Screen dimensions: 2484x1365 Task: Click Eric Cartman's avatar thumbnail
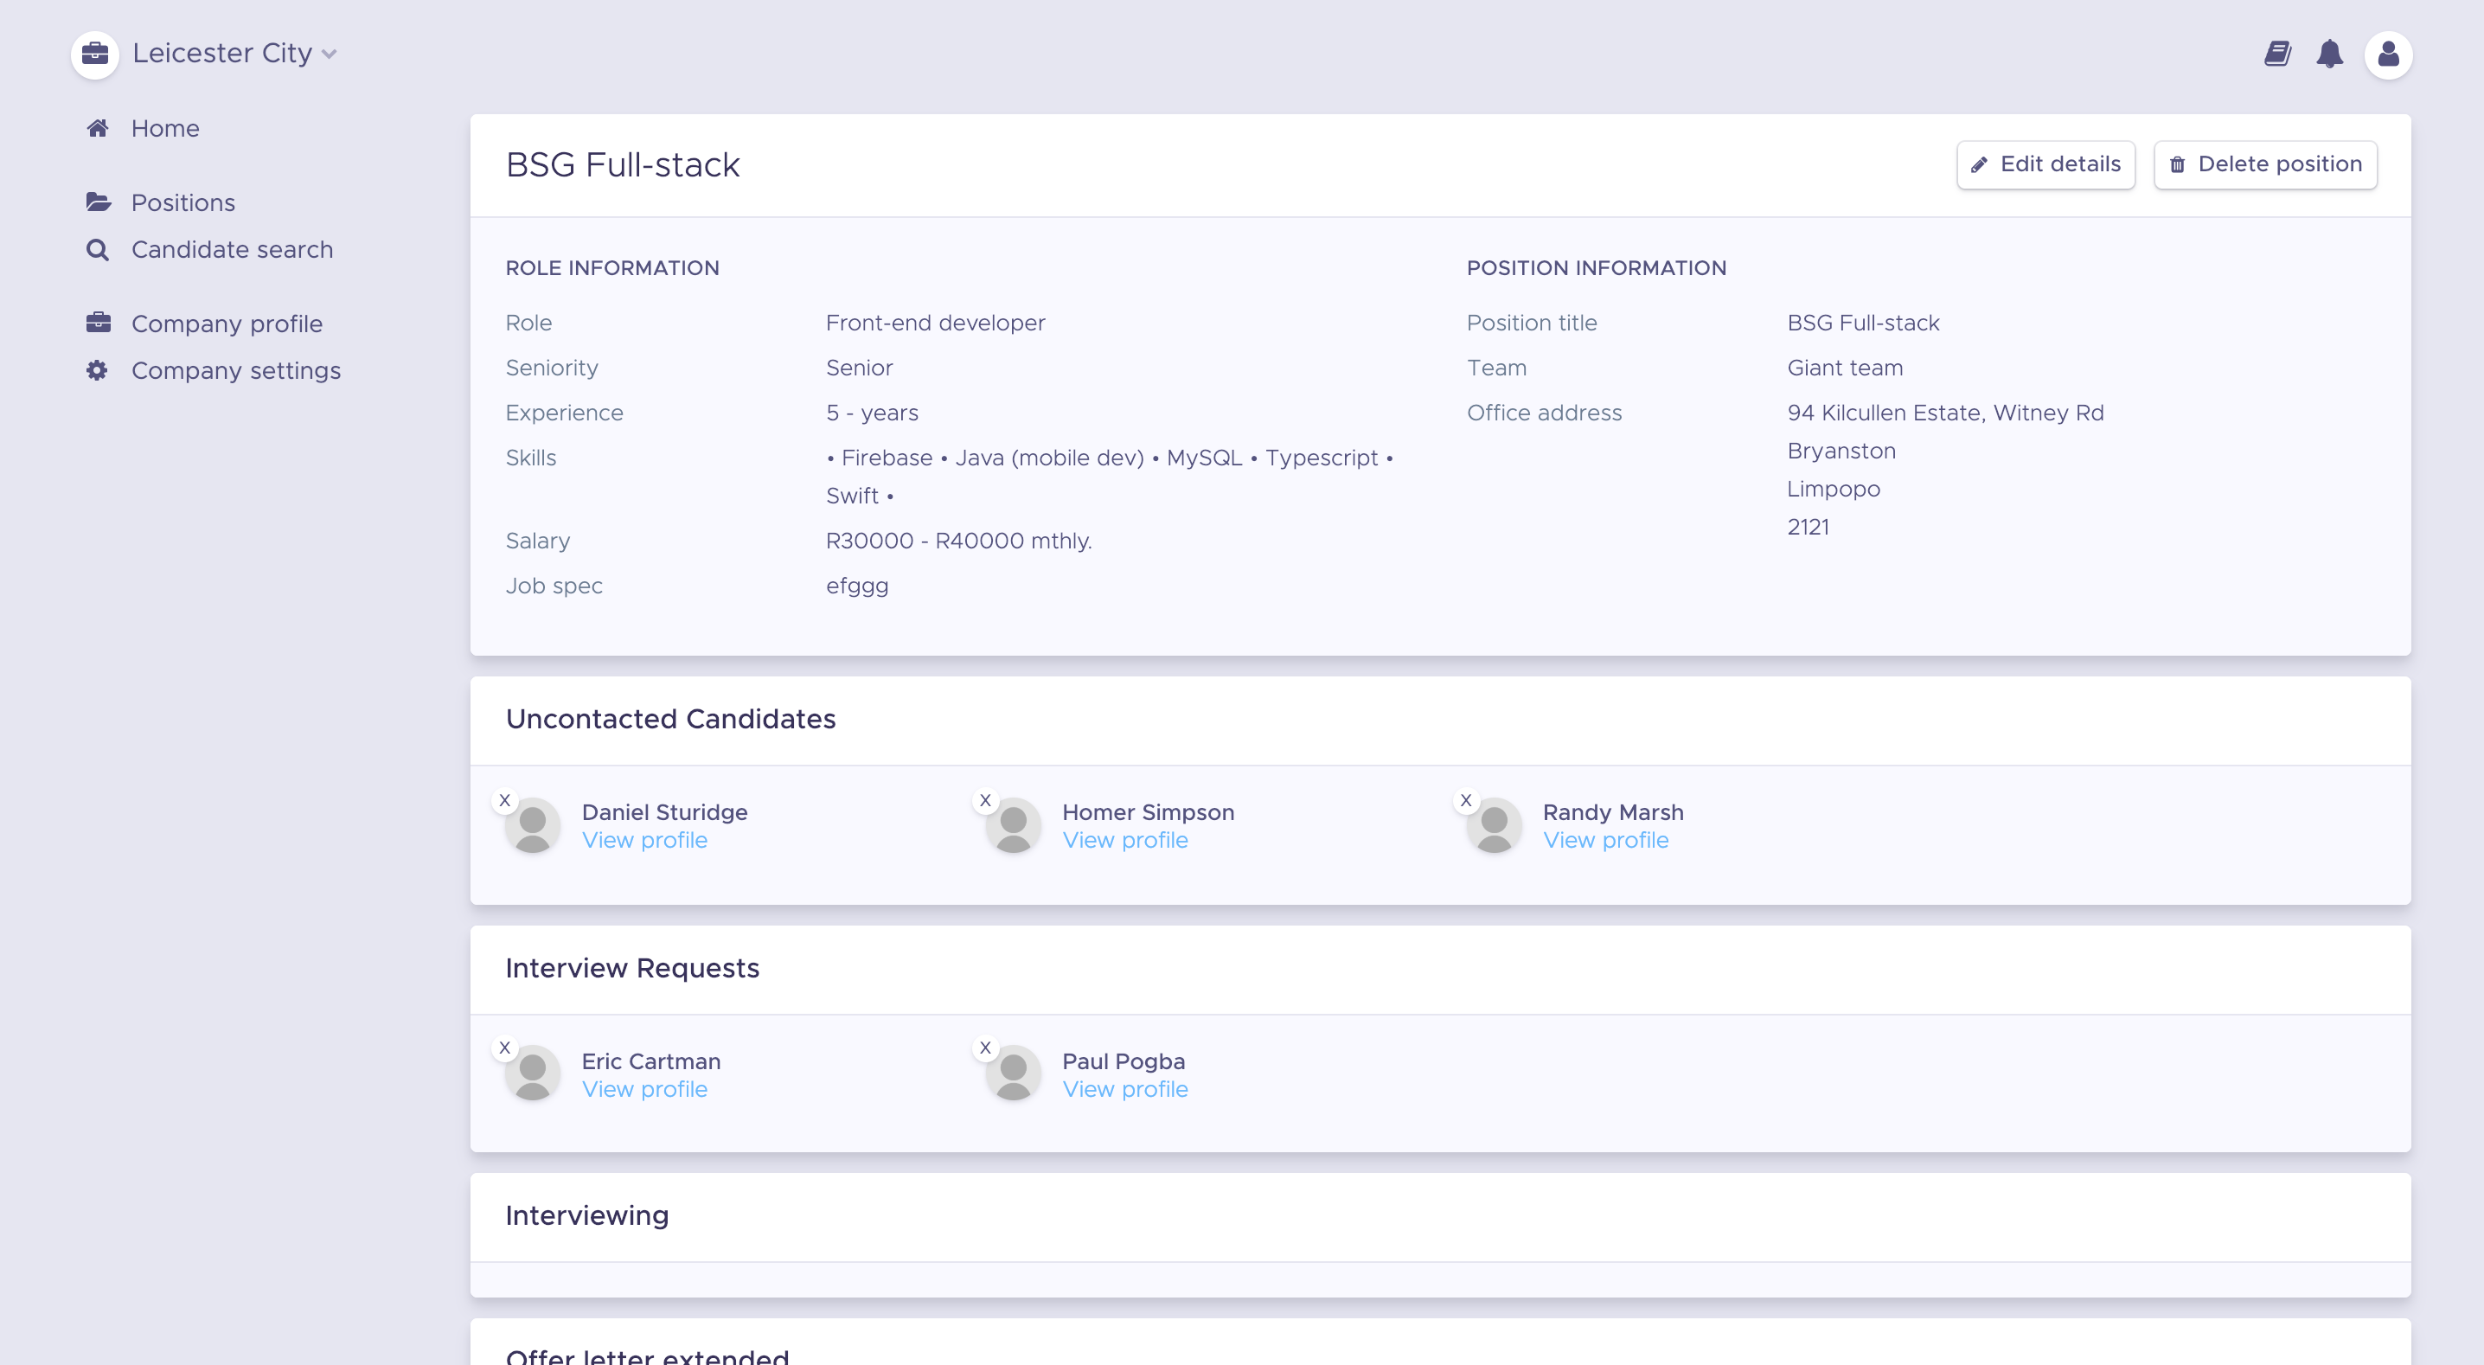[x=532, y=1073]
